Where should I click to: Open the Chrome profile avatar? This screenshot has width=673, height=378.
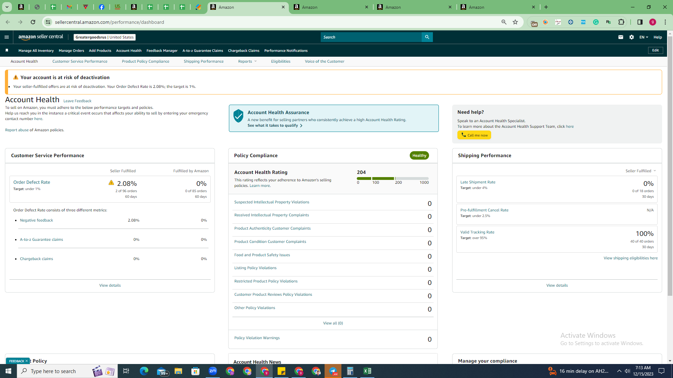(x=653, y=22)
